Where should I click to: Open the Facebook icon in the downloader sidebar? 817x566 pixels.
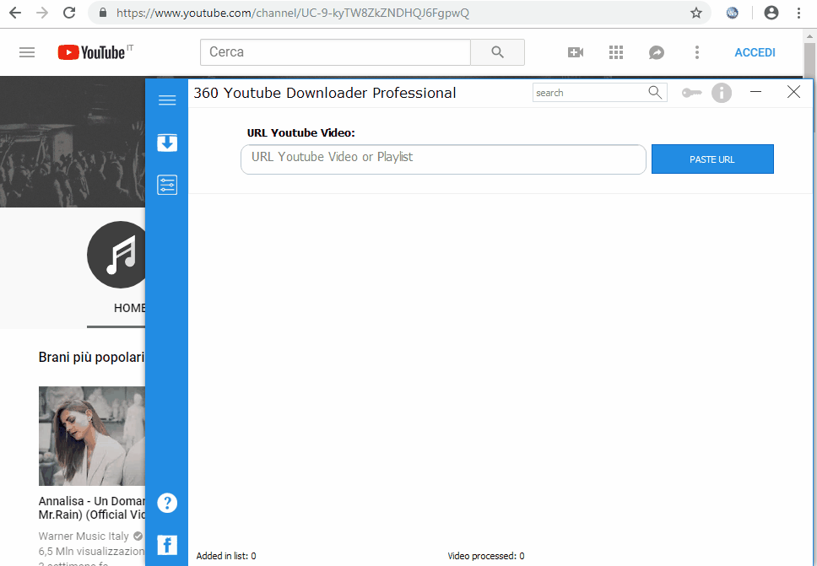pyautogui.click(x=167, y=545)
